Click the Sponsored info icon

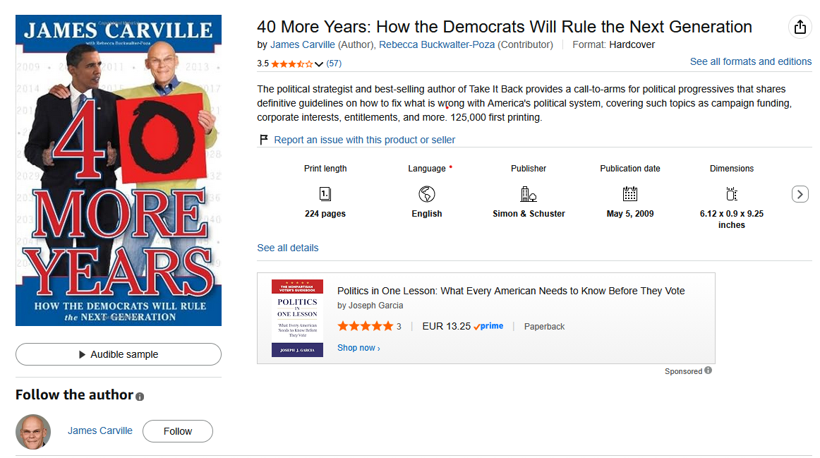[708, 370]
